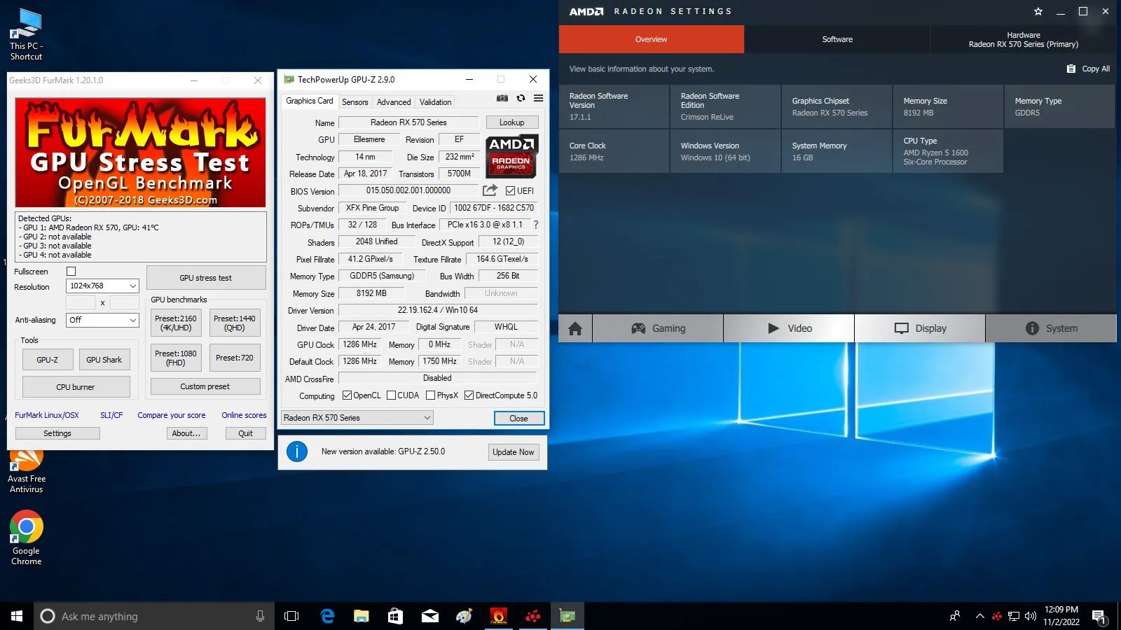Click the Copy All clipboard icon
The width and height of the screenshot is (1121, 630).
pyautogui.click(x=1071, y=69)
